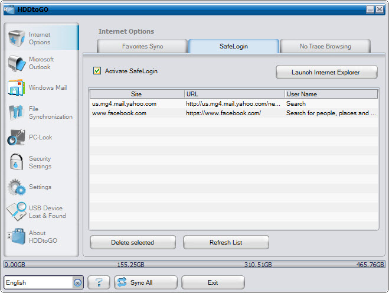
Task: Sort list by Site column header
Action: tap(137, 94)
